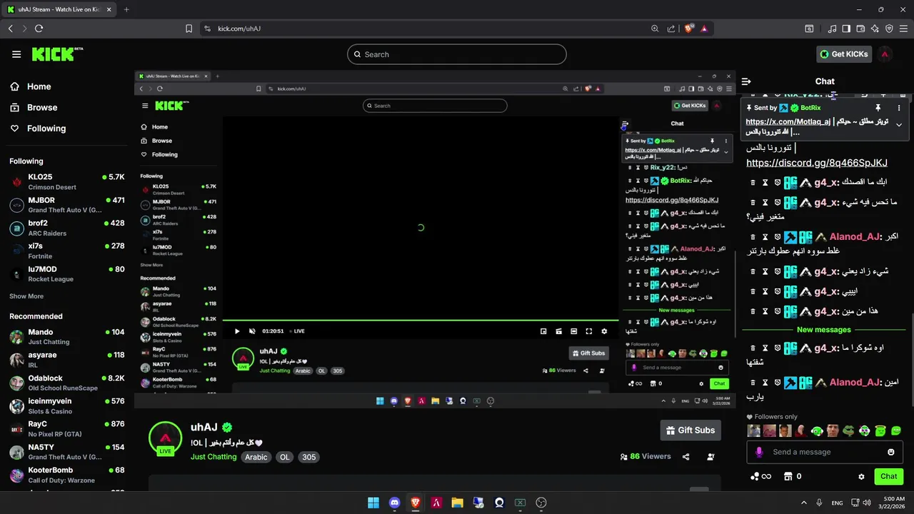Toggle the browser sidebar panel
914x514 pixels.
(x=846, y=29)
